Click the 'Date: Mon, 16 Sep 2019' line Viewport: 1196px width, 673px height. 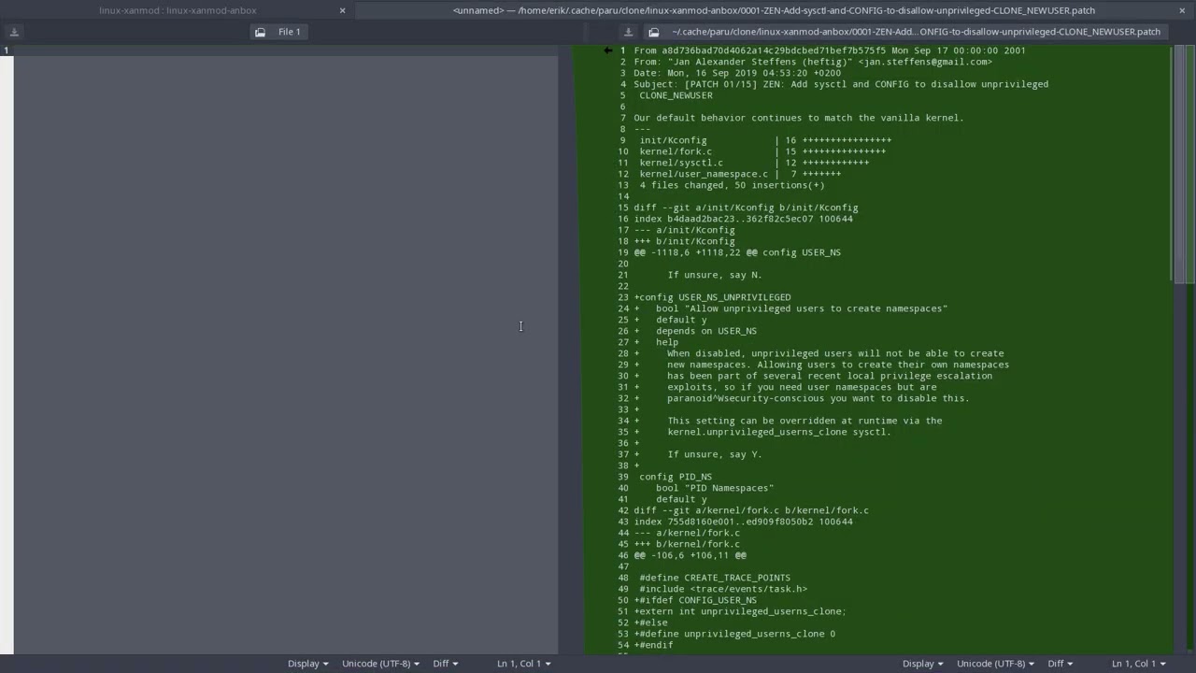click(737, 73)
